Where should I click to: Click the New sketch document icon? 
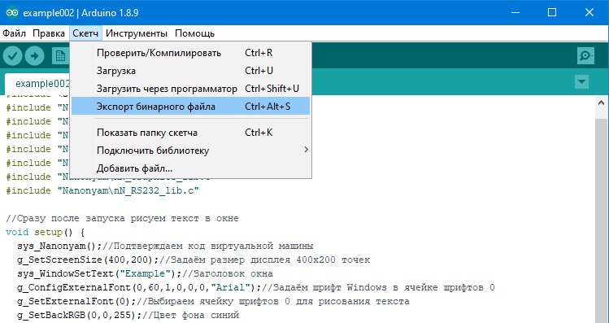[61, 56]
